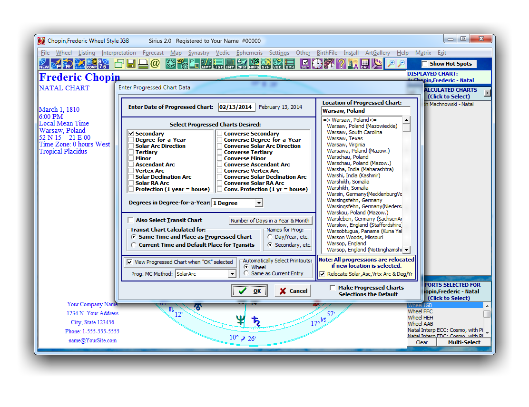Click the clock toolbar icon
The image size is (529, 407).
[317, 63]
